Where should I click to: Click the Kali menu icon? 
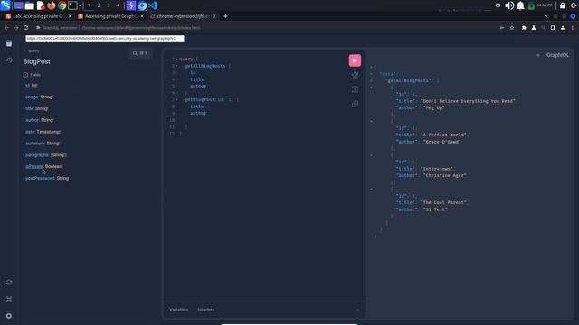5,5
